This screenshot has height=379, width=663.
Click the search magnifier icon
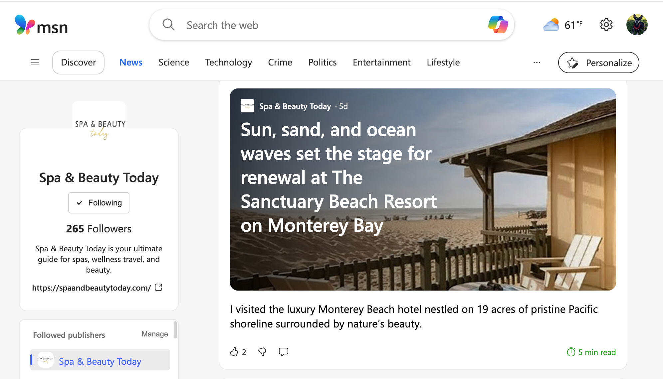[168, 25]
